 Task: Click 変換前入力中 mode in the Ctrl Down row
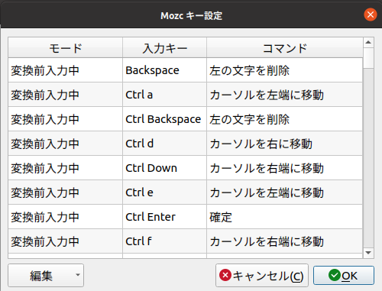[66, 168]
